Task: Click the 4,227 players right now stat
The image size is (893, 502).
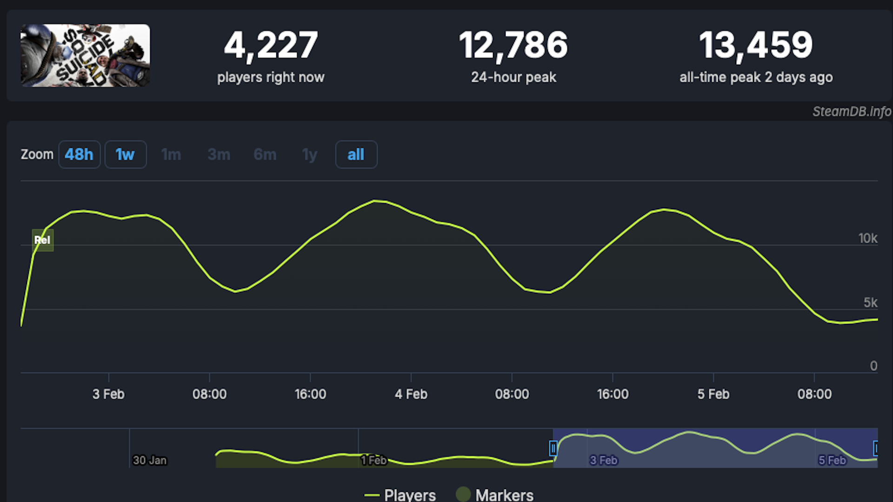Action: coord(271,55)
